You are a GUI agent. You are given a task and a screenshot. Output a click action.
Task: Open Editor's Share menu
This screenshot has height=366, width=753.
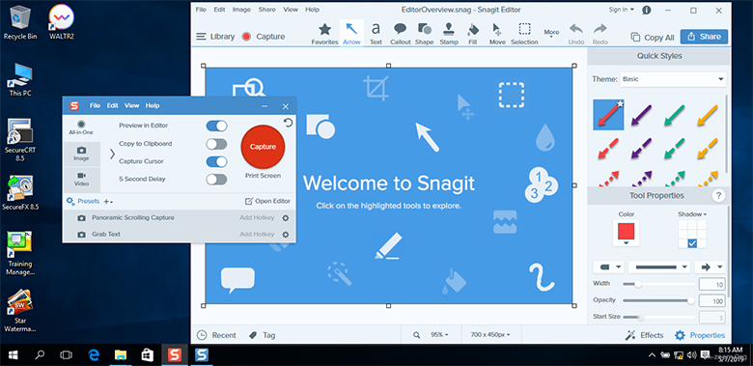coord(267,10)
